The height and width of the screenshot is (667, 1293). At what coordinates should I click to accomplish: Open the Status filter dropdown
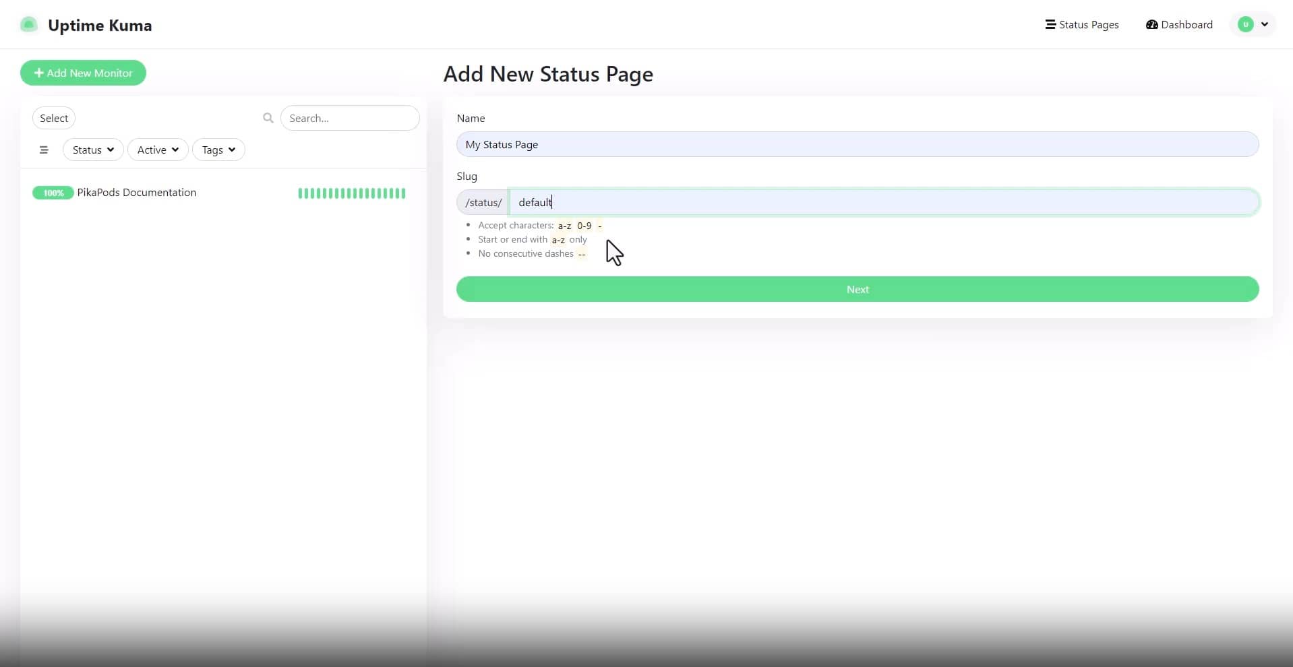[x=93, y=150]
